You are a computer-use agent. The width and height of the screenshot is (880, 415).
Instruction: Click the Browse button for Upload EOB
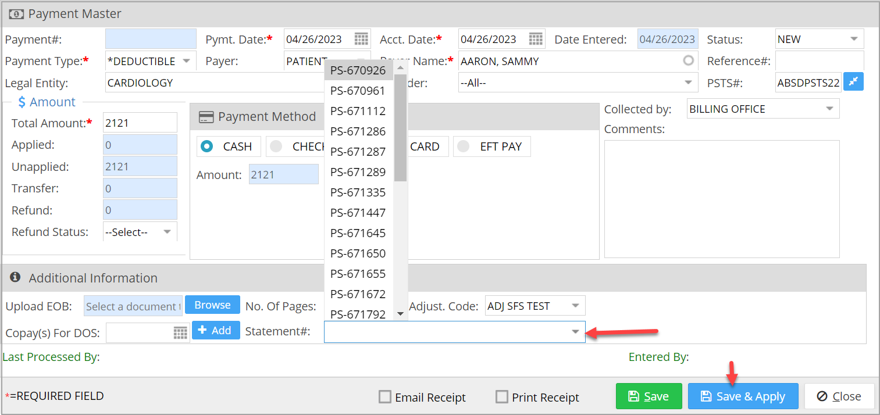[212, 305]
